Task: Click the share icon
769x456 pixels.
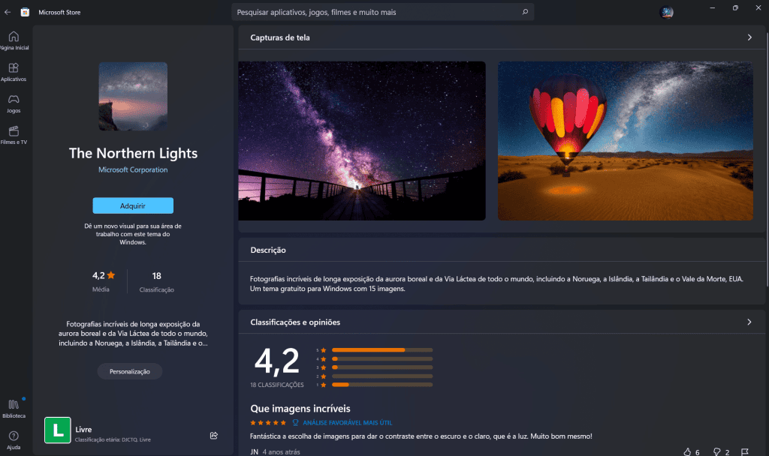Action: coord(214,436)
